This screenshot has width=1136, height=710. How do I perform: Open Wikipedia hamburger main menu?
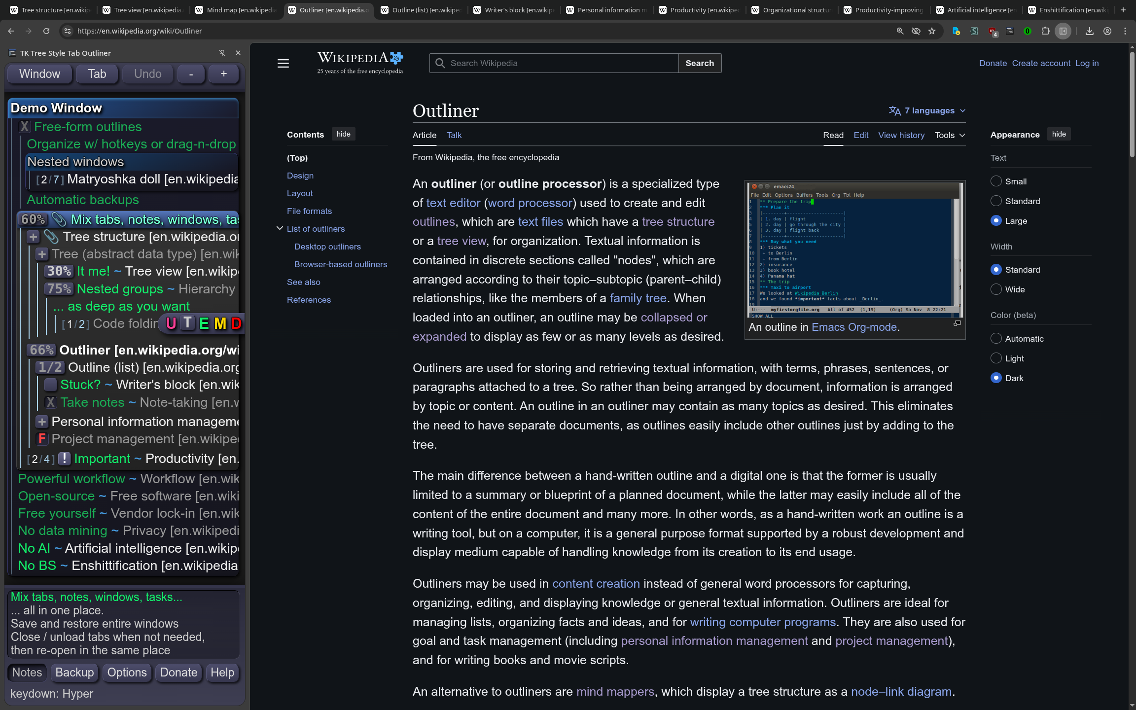coord(283,63)
